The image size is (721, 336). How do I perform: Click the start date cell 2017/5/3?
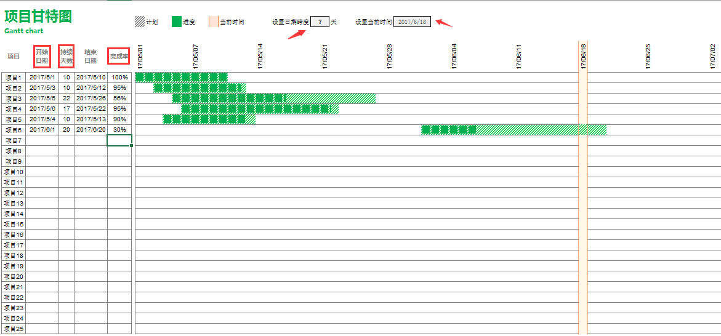(x=42, y=88)
